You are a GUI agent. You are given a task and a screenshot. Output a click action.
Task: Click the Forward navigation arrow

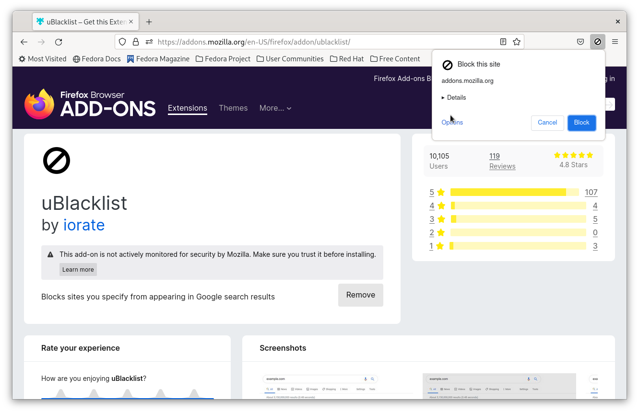click(x=41, y=42)
